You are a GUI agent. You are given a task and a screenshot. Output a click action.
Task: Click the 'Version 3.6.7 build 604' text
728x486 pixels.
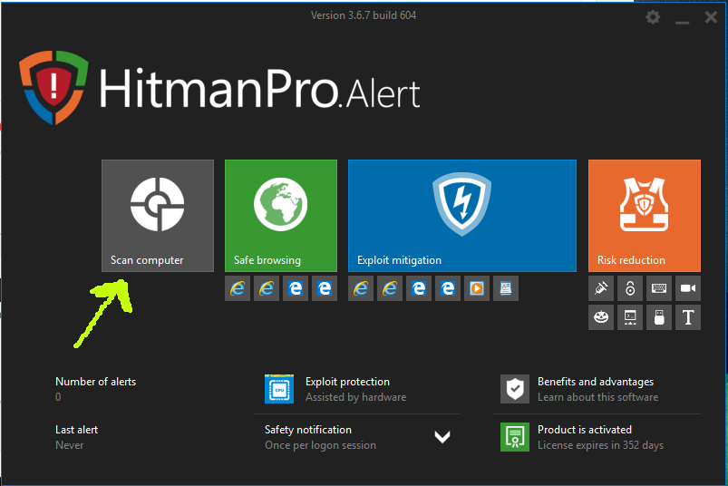click(364, 15)
